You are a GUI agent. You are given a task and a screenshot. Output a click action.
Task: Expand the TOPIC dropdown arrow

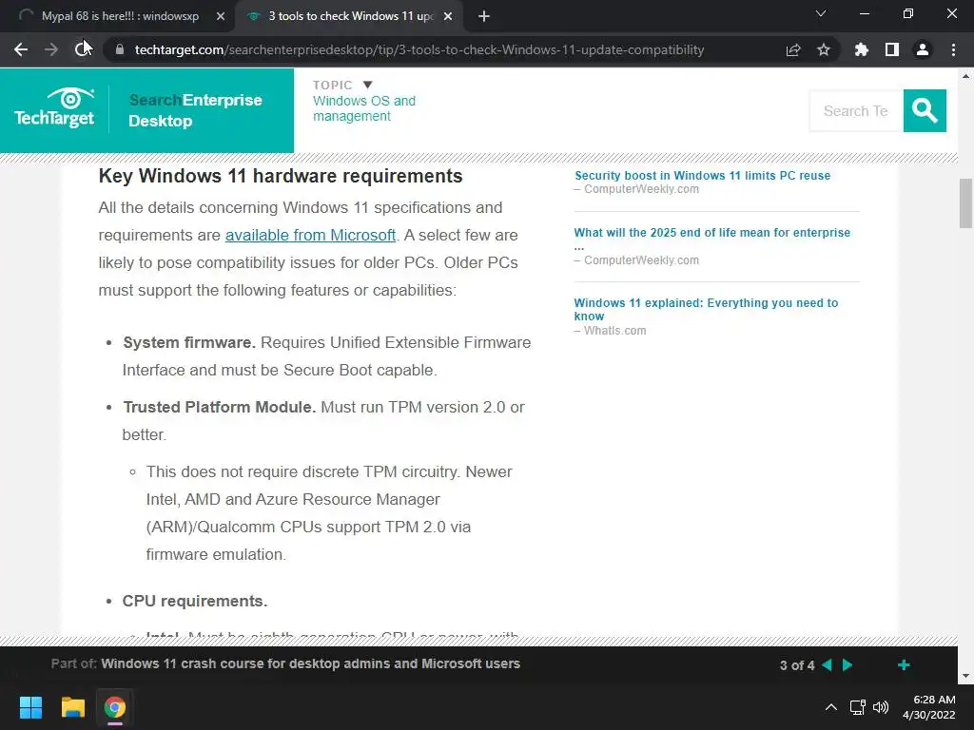tap(368, 85)
